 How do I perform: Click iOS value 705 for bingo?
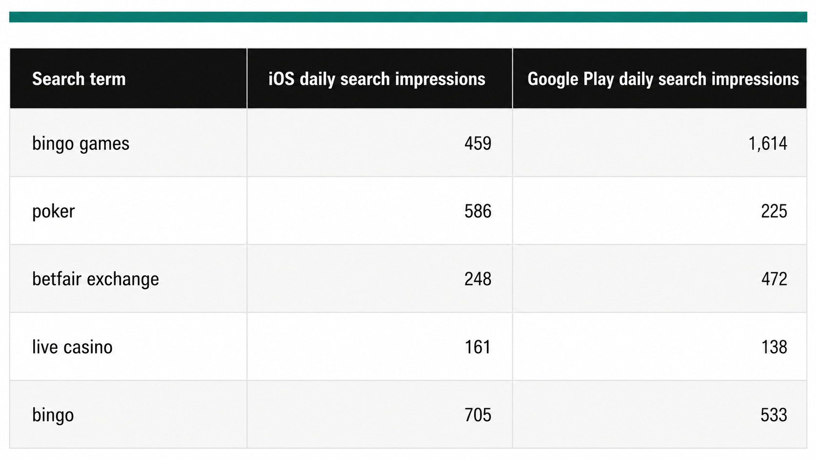click(478, 415)
